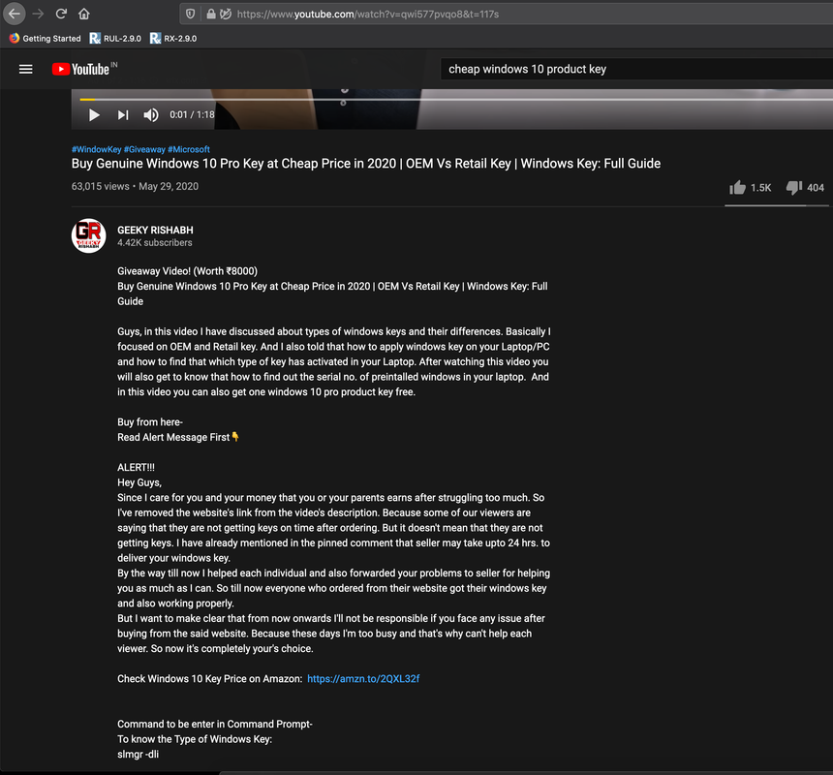Screen dimensions: 833x775
Task: Click the 'slmgr -dli' command text
Action: point(139,755)
